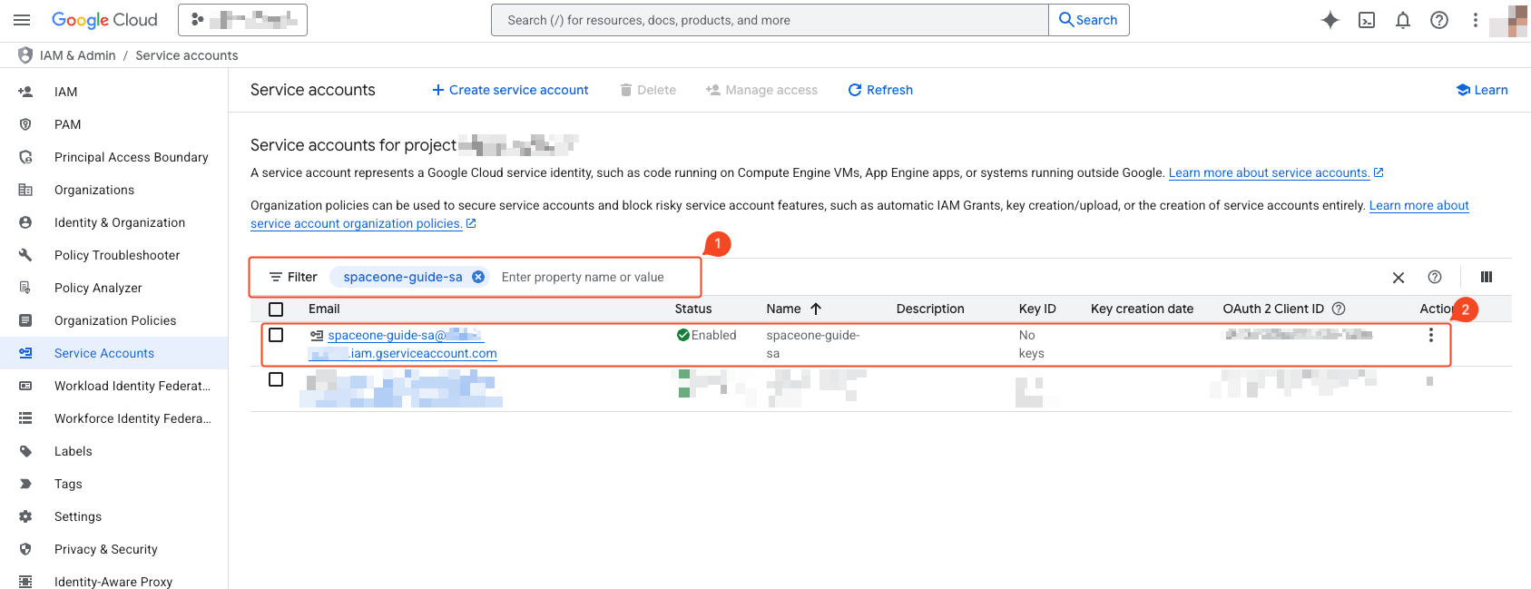Screen dimensions: 1531x589
Task: Open Gemini AI sparkle assistant icon
Action: click(1330, 20)
